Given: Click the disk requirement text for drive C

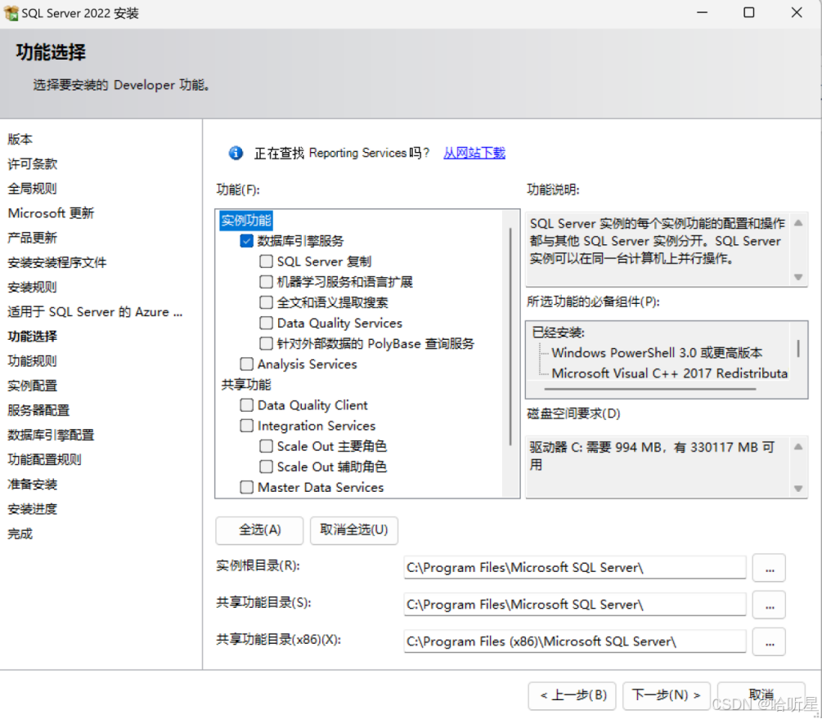Looking at the screenshot, I should tap(652, 456).
